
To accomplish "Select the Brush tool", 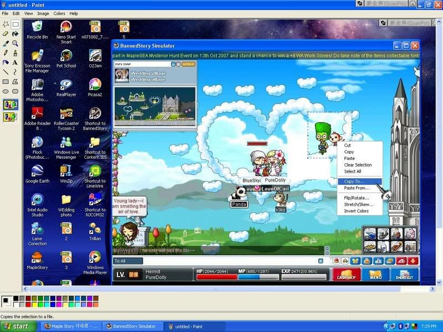I will coord(16,53).
